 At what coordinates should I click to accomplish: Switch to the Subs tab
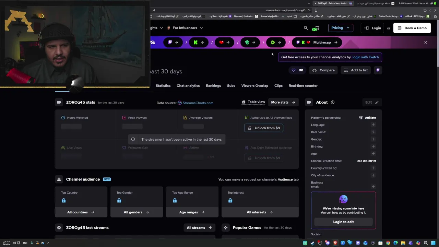point(231,86)
